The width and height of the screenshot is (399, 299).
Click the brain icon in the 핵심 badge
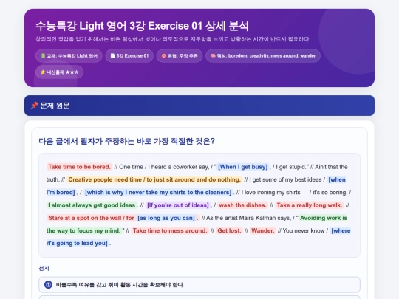tap(213, 55)
